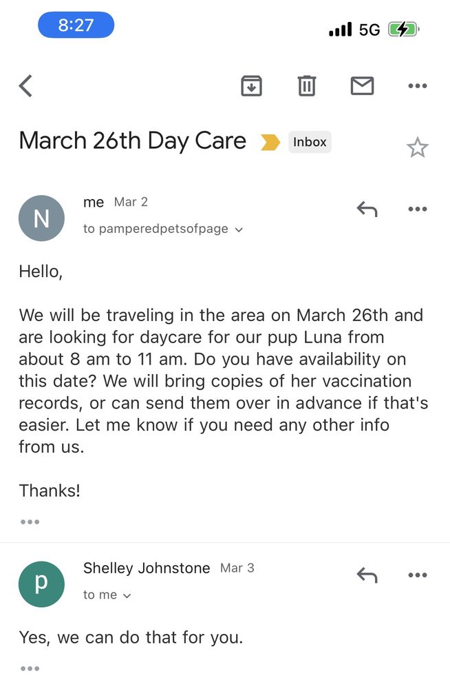Image resolution: width=450 pixels, height=689 pixels.
Task: Archive this email conversation
Action: [251, 86]
